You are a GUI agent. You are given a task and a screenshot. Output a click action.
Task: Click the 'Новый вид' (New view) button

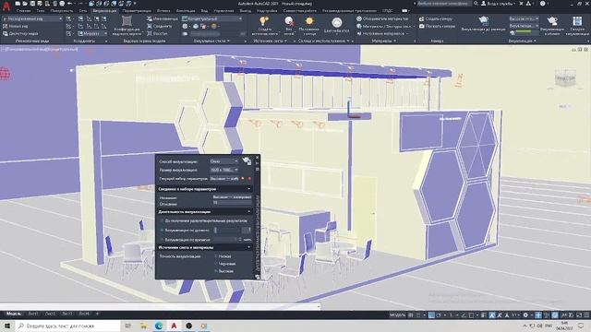coord(15,26)
